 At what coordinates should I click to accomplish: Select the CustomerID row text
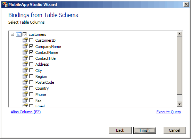45,40
